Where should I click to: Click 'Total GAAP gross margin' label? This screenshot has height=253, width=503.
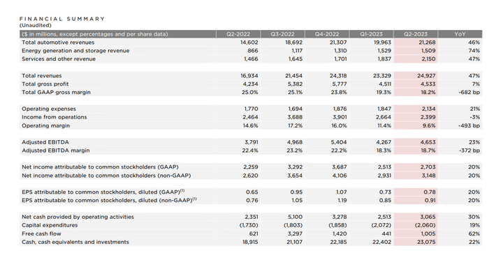[x=56, y=93]
